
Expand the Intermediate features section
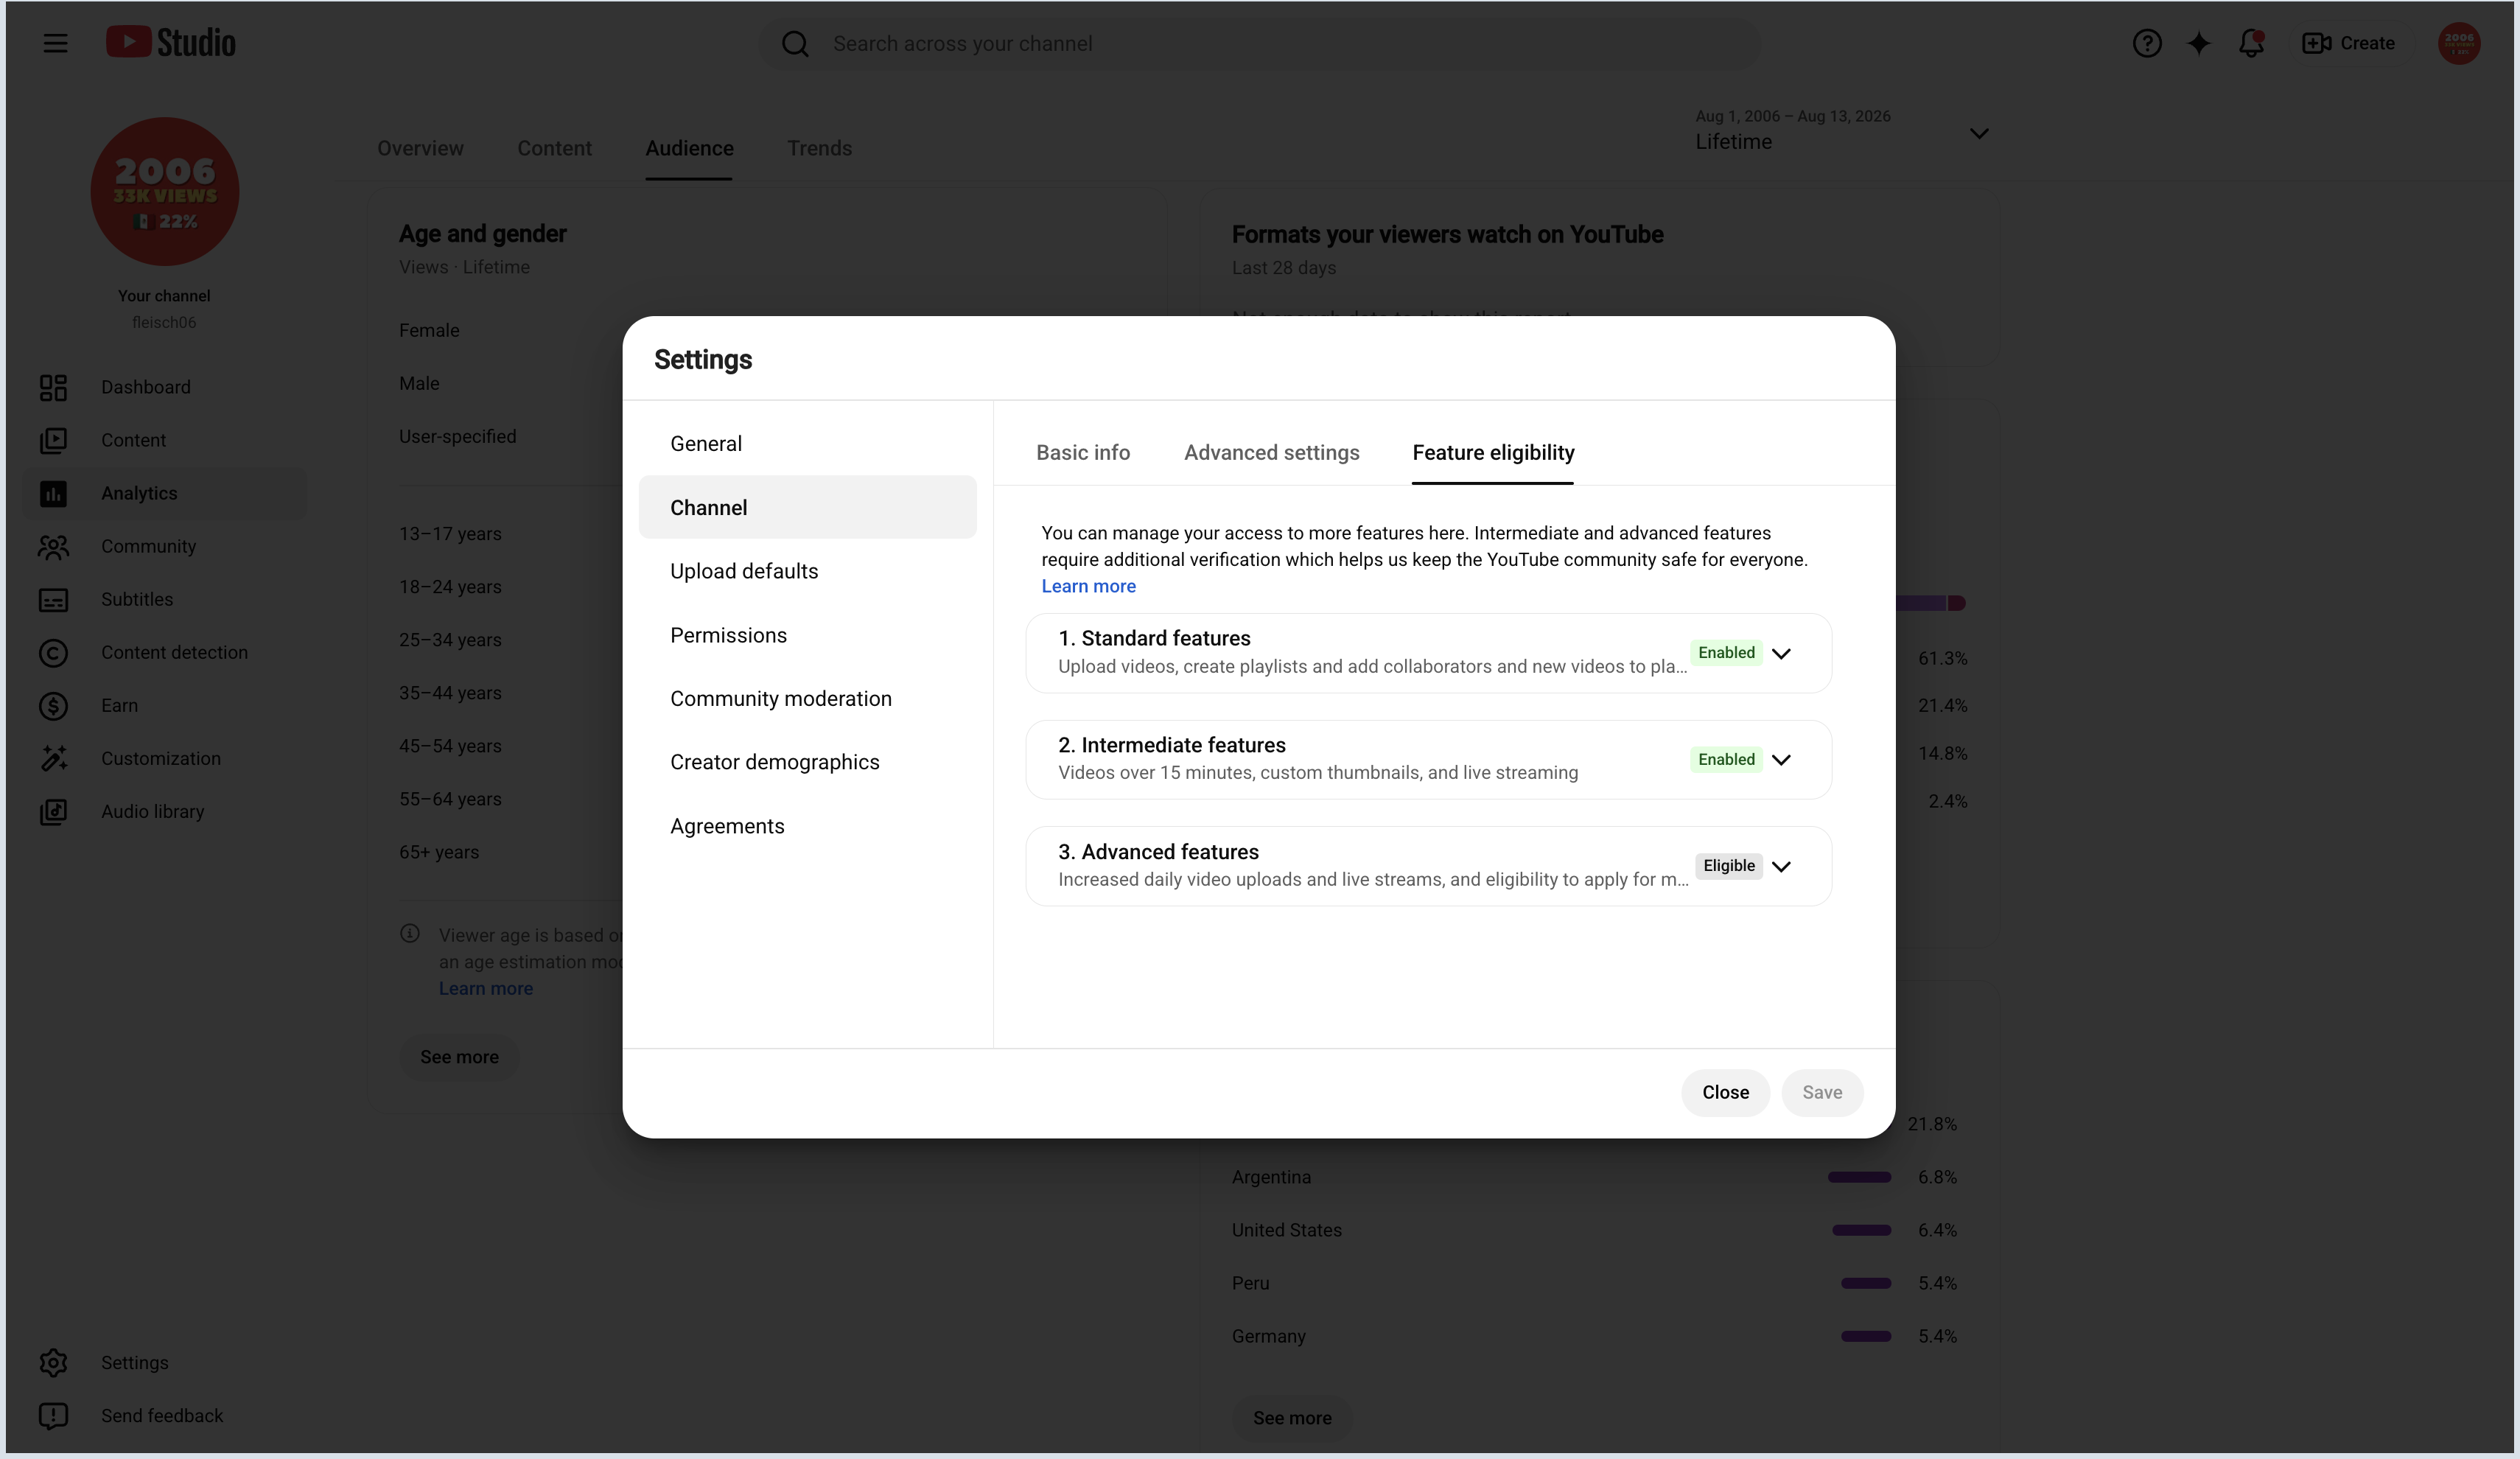pos(1781,759)
